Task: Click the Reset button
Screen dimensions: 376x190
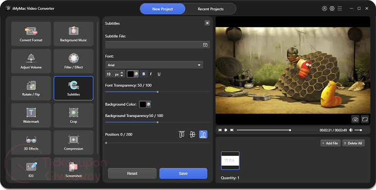Action: [132, 173]
